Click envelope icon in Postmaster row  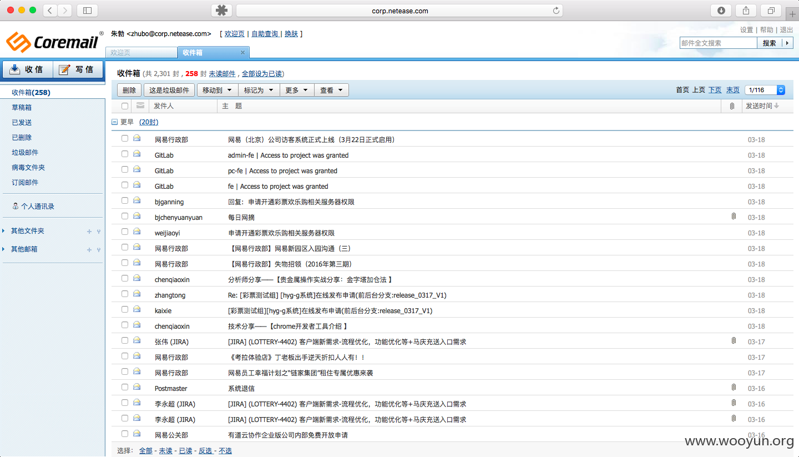click(136, 388)
